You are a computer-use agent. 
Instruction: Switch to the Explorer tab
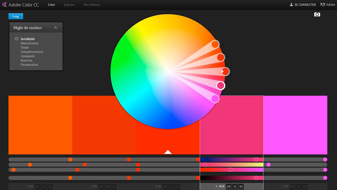click(69, 5)
